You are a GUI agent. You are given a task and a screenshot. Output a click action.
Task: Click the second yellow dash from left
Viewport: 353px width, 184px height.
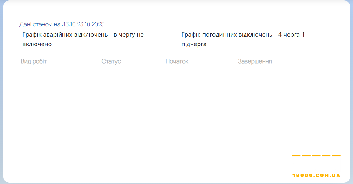tap(306, 156)
